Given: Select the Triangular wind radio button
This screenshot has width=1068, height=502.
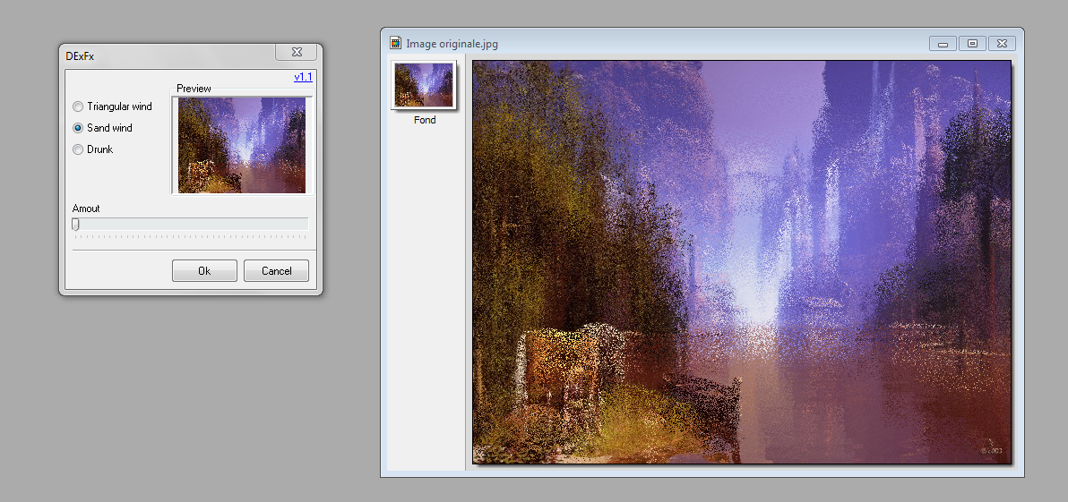Looking at the screenshot, I should pyautogui.click(x=78, y=106).
